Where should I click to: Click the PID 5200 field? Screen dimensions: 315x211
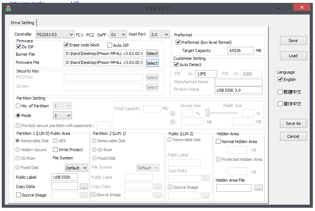coord(251,74)
